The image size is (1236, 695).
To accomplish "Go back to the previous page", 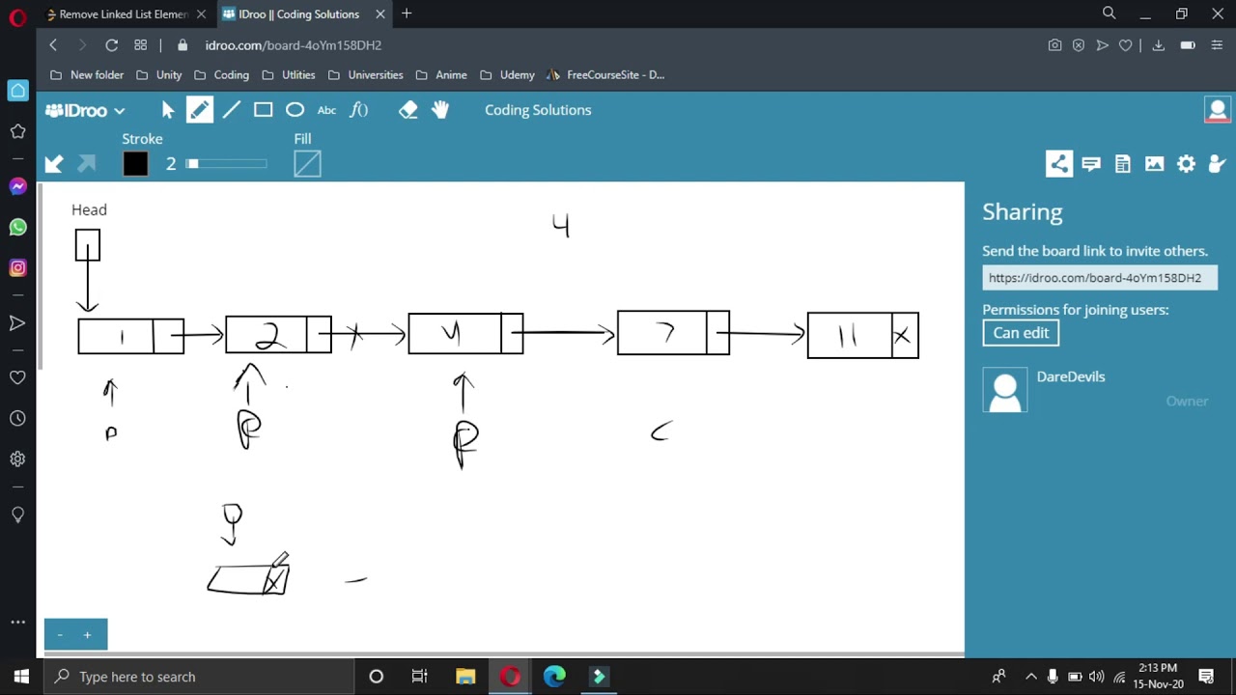I will tap(53, 45).
